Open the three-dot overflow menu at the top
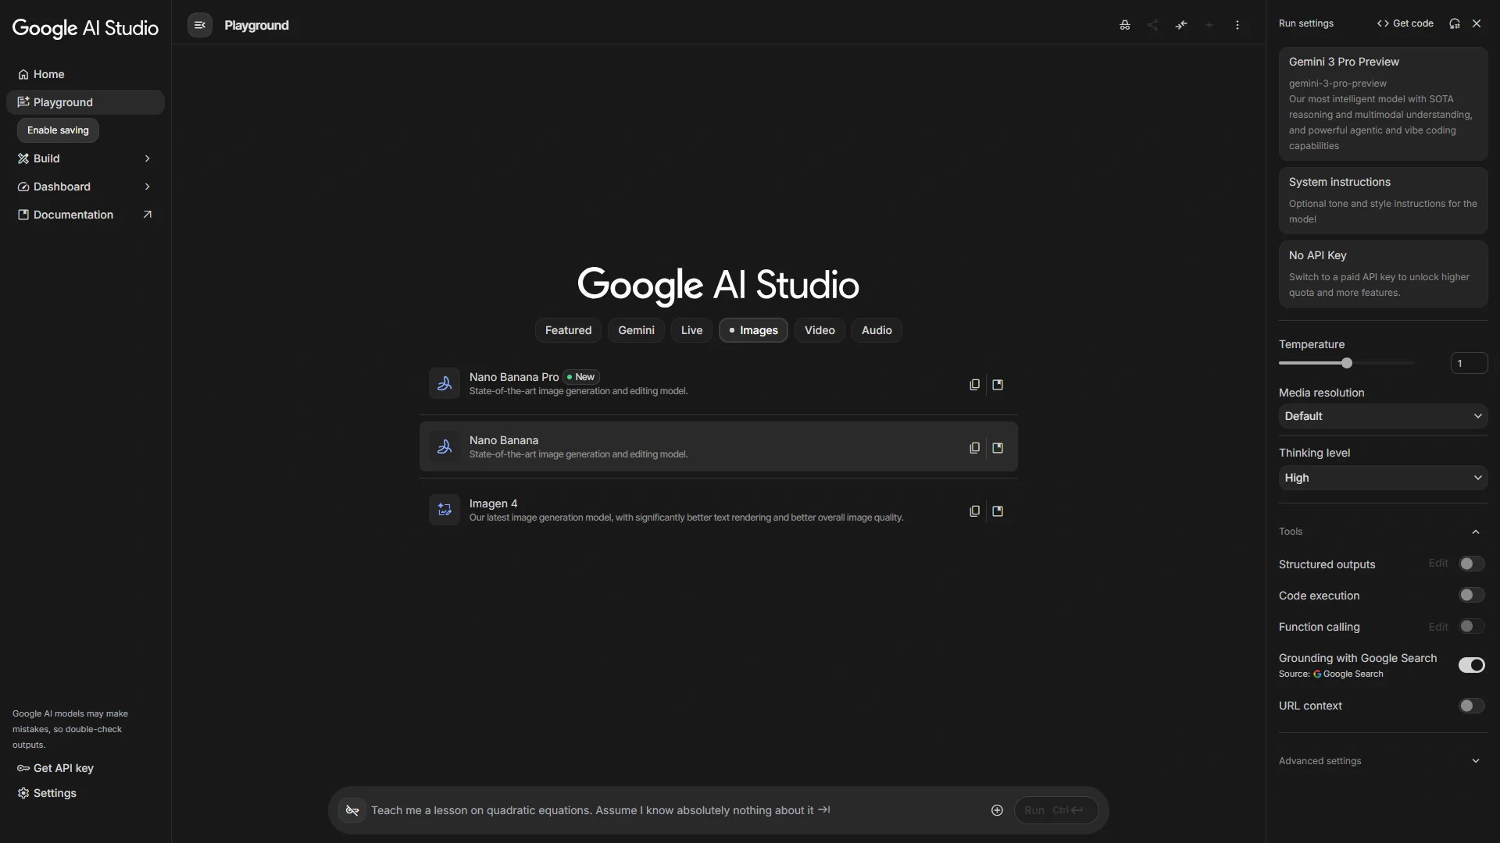 point(1238,24)
